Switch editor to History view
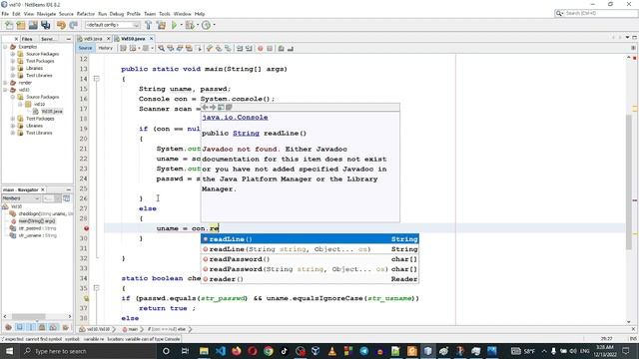 point(105,48)
